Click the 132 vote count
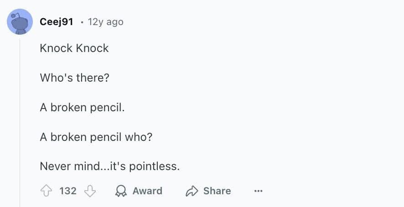Screen dimensions: 404x207 pyautogui.click(x=68, y=191)
